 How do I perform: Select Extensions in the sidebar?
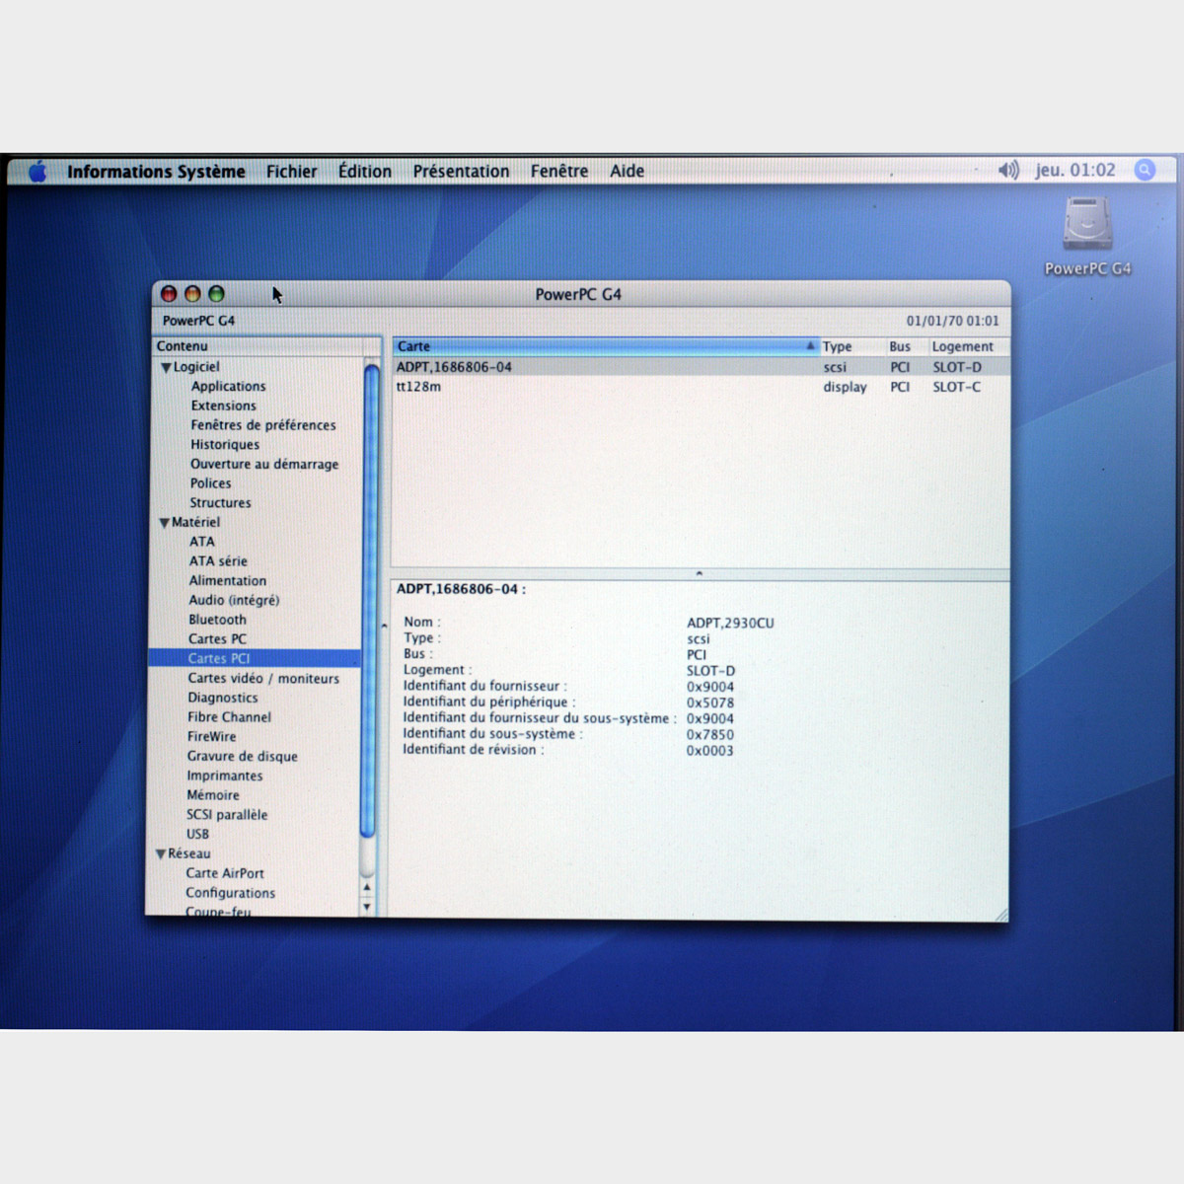(x=224, y=406)
